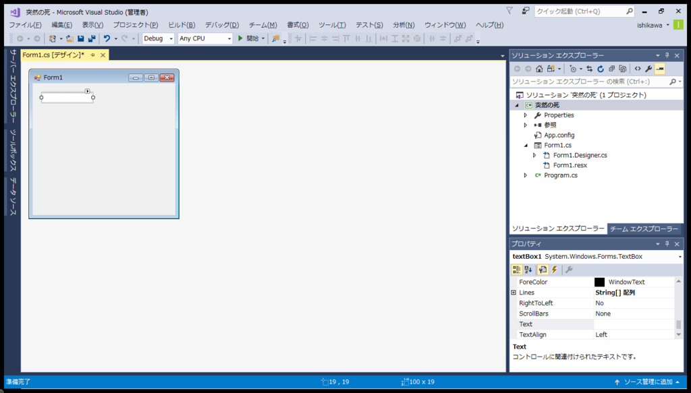Toggle Preview Selected Items in Solution Explorer
This screenshot has height=393, width=691.
(x=660, y=69)
